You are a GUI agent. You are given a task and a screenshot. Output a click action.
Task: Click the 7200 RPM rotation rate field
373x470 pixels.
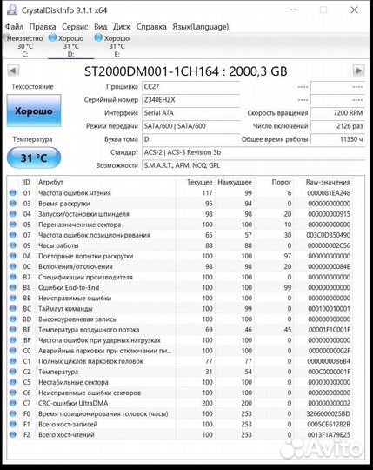point(337,113)
